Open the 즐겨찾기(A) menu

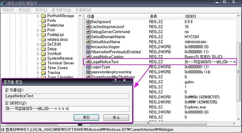[x=62, y=10]
